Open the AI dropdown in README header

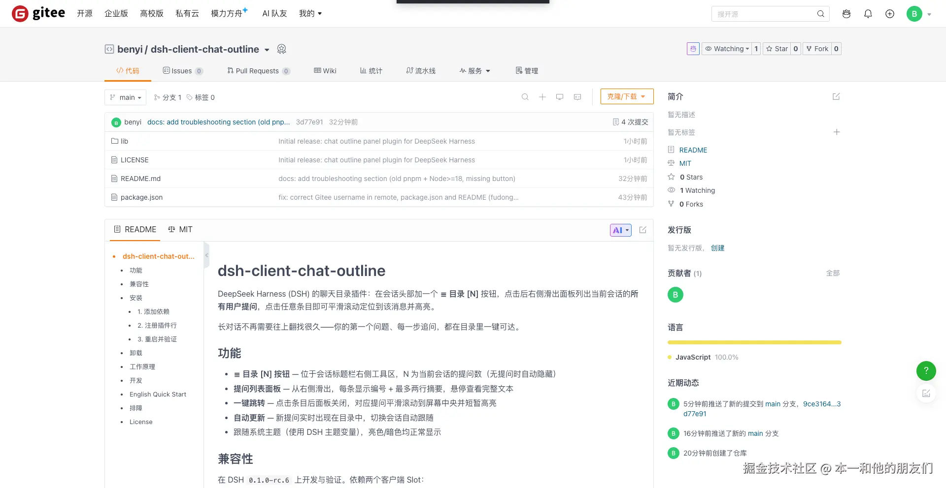621,230
